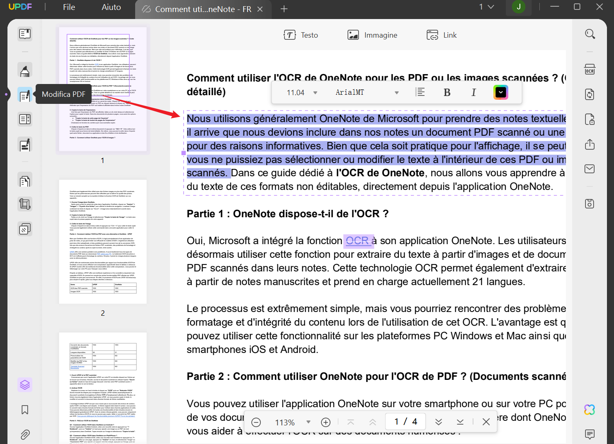This screenshot has width=614, height=444.
Task: Click the 113% zoom value
Action: (285, 422)
